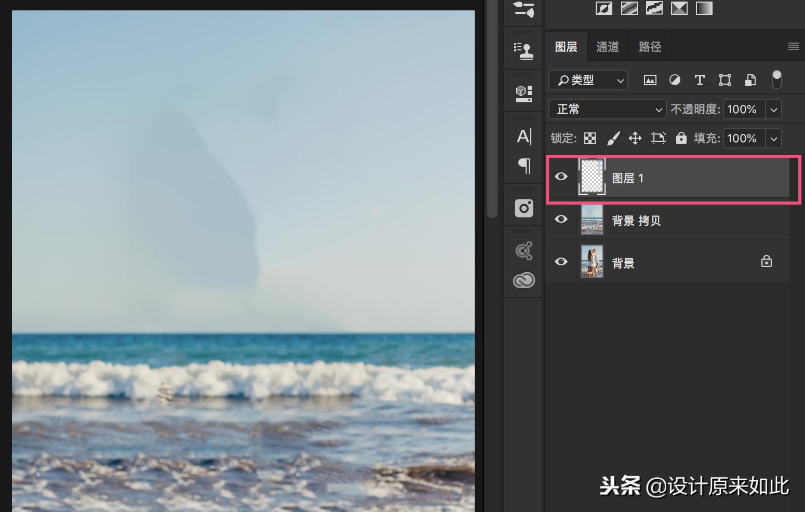Image resolution: width=805 pixels, height=512 pixels.
Task: Toggle the artboard nesting lock button
Action: coord(658,138)
